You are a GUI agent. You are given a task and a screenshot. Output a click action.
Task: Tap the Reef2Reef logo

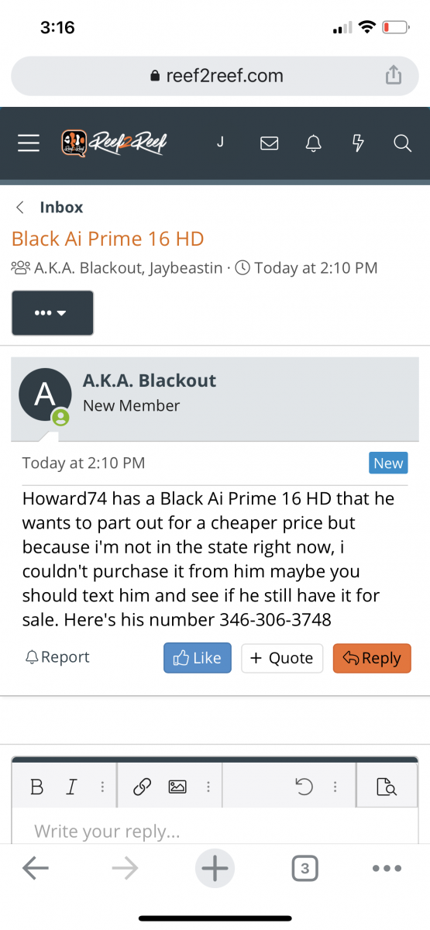coord(114,143)
